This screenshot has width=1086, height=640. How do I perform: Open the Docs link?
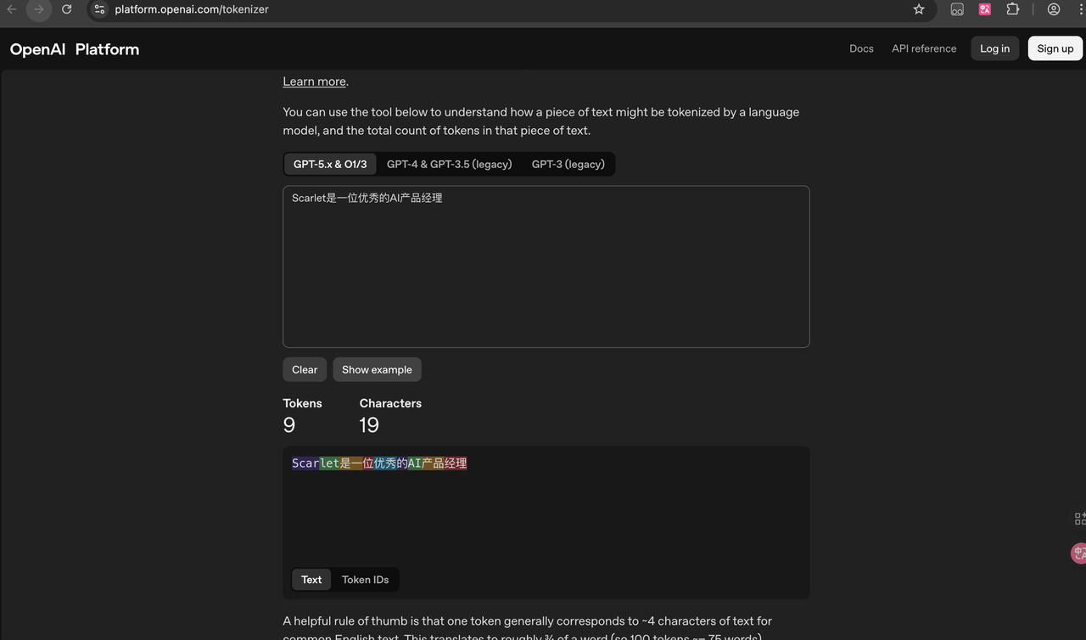pyautogui.click(x=861, y=48)
